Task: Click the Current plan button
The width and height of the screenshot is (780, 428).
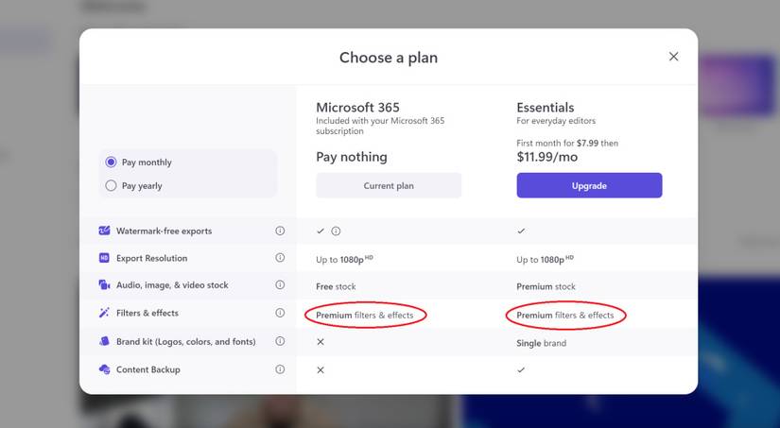Action: (389, 185)
